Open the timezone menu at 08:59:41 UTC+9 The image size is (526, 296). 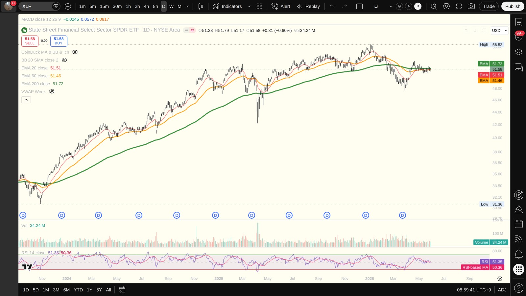click(474, 290)
